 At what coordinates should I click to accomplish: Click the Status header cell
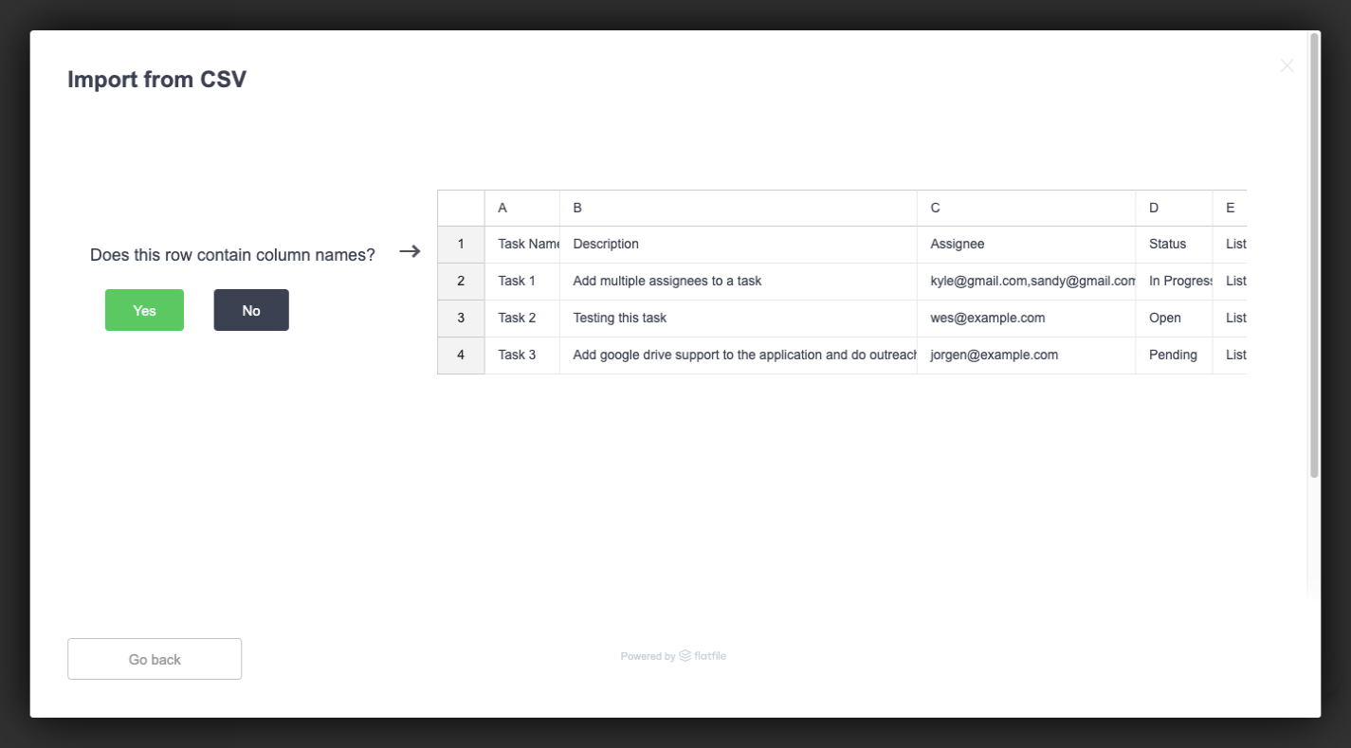(x=1175, y=245)
